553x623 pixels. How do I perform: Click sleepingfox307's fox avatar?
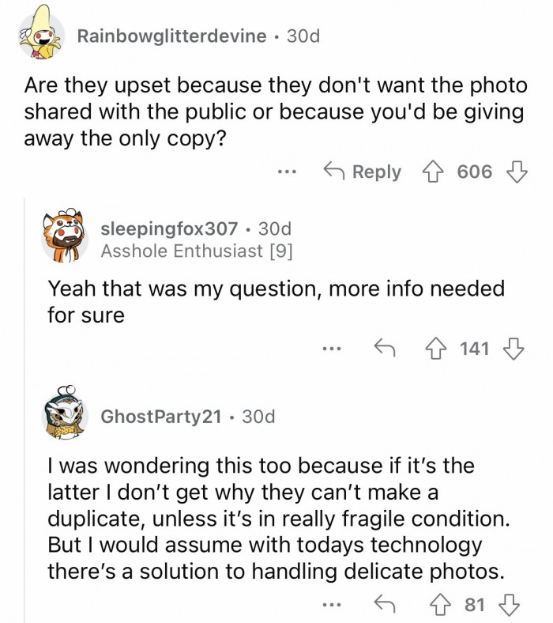point(64,239)
